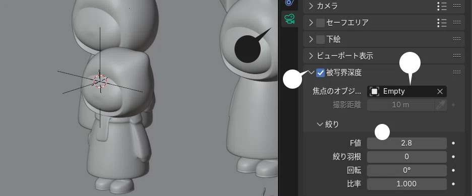
Task: Clear the Empty focus object with X
Action: point(440,91)
